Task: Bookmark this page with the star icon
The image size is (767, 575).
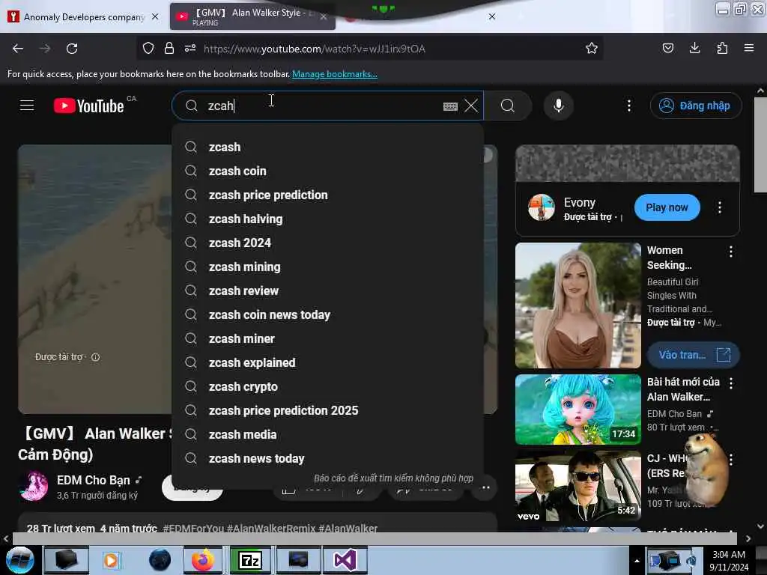Action: tap(592, 48)
